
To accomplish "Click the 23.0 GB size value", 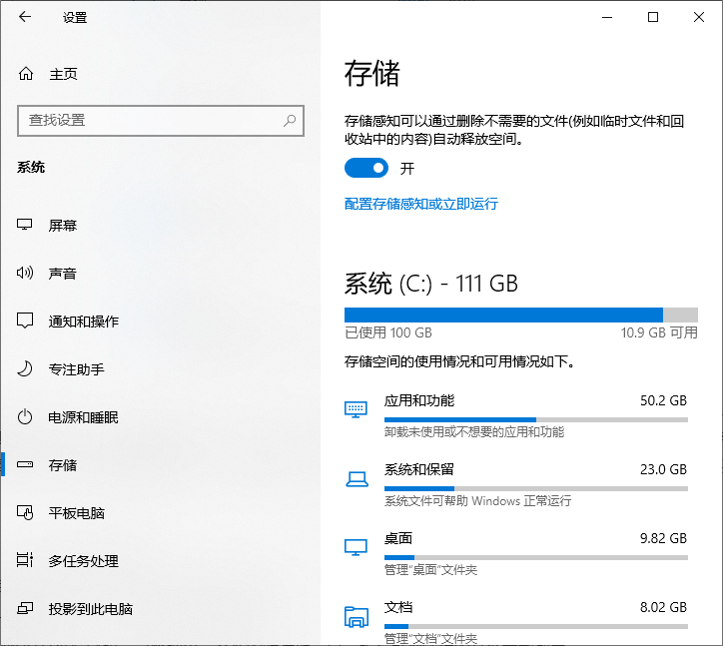I will pos(663,469).
